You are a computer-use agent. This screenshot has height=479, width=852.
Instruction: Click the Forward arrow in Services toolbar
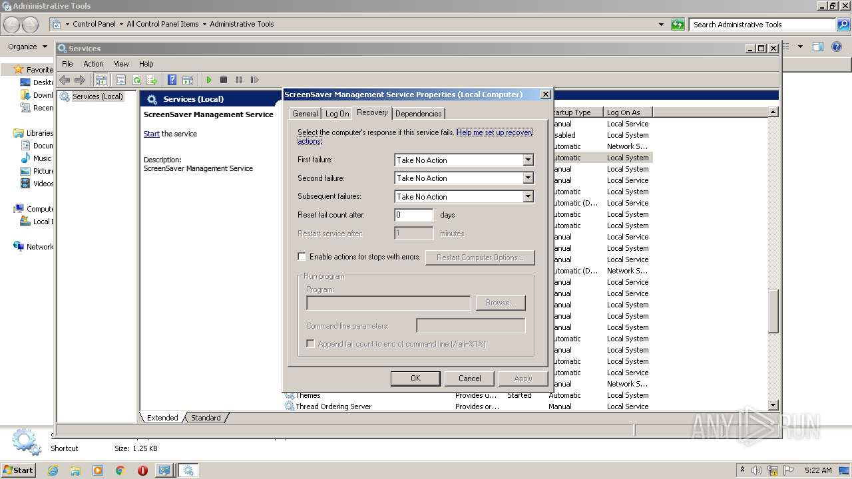tap(80, 80)
